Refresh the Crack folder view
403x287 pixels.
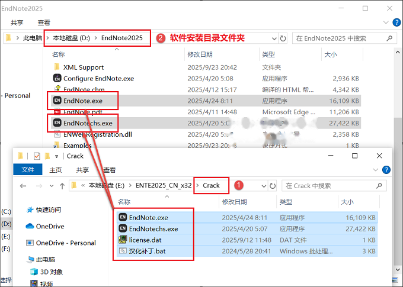(273, 186)
